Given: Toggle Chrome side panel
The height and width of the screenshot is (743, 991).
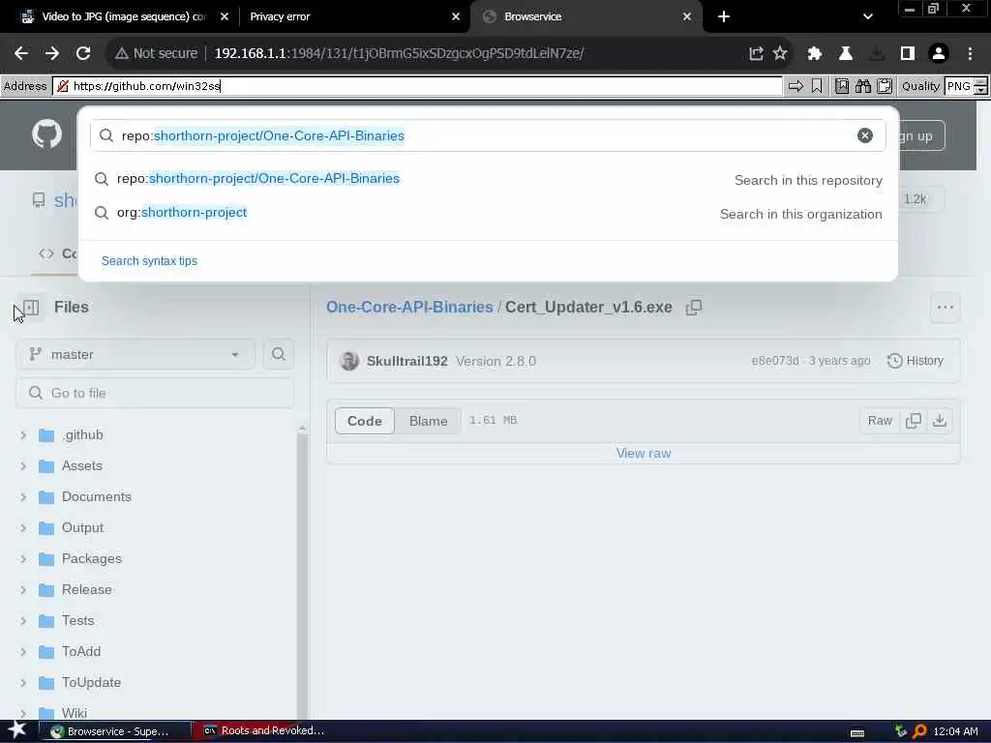Looking at the screenshot, I should point(908,53).
